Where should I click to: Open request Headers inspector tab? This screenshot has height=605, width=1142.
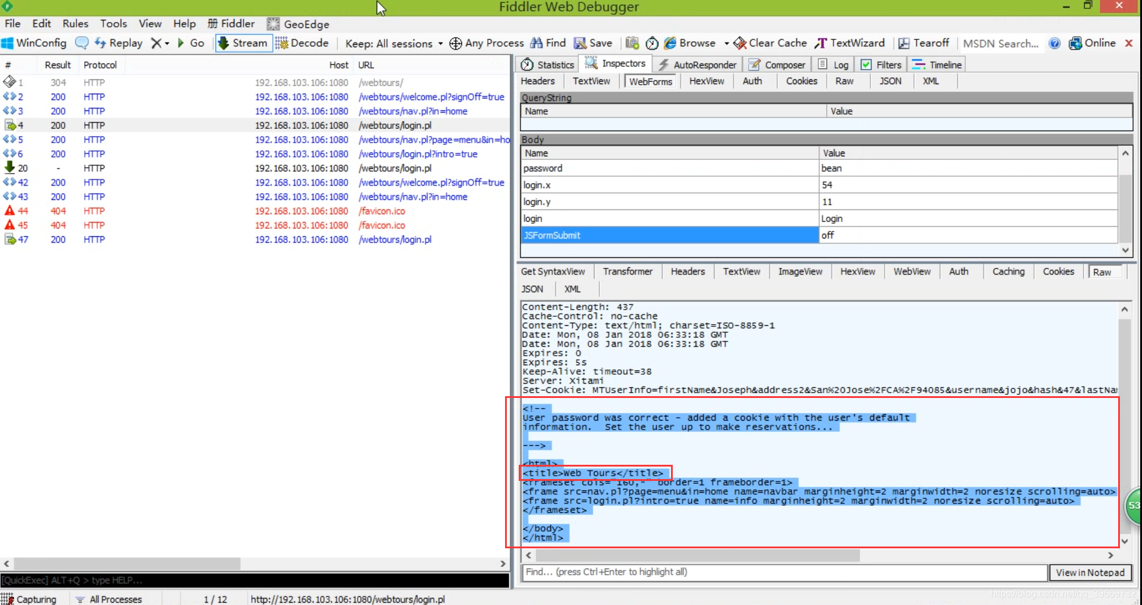pyautogui.click(x=538, y=81)
